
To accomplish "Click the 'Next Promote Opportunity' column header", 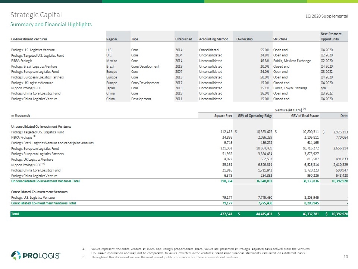I will pyautogui.click(x=331, y=36).
